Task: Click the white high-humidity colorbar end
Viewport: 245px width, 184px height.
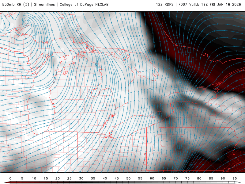Action: coord(238,182)
